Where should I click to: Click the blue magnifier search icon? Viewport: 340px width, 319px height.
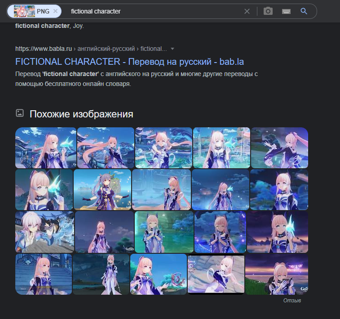pyautogui.click(x=304, y=11)
